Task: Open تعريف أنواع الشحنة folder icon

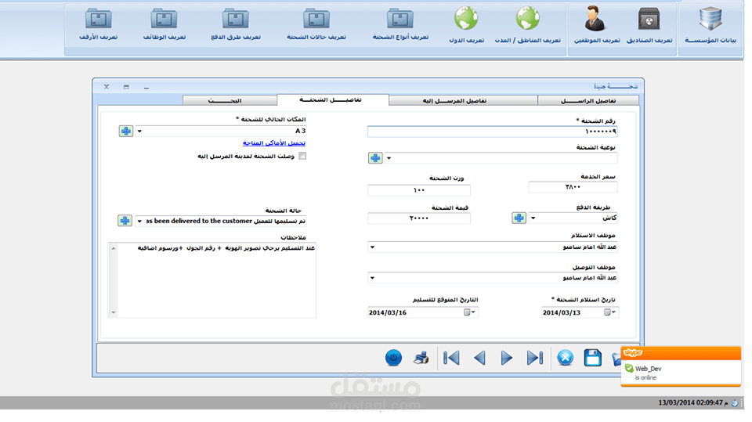Action: coord(400,23)
